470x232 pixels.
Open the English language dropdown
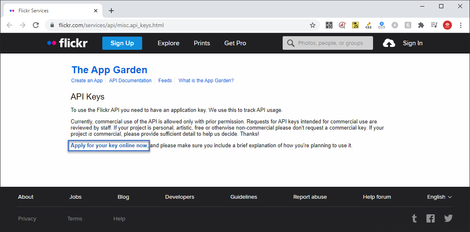[440, 197]
